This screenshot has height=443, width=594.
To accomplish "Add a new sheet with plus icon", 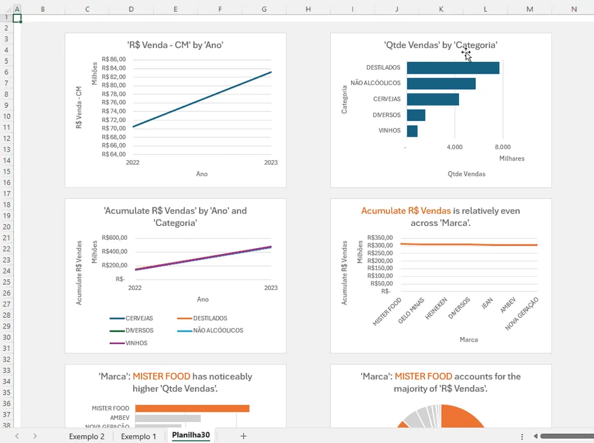I will (x=243, y=436).
